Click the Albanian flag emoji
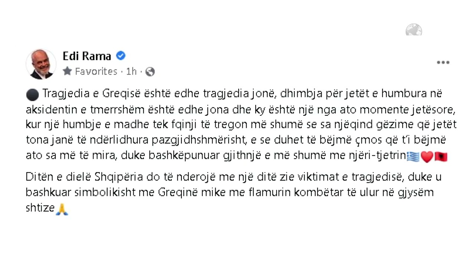 pos(441,157)
